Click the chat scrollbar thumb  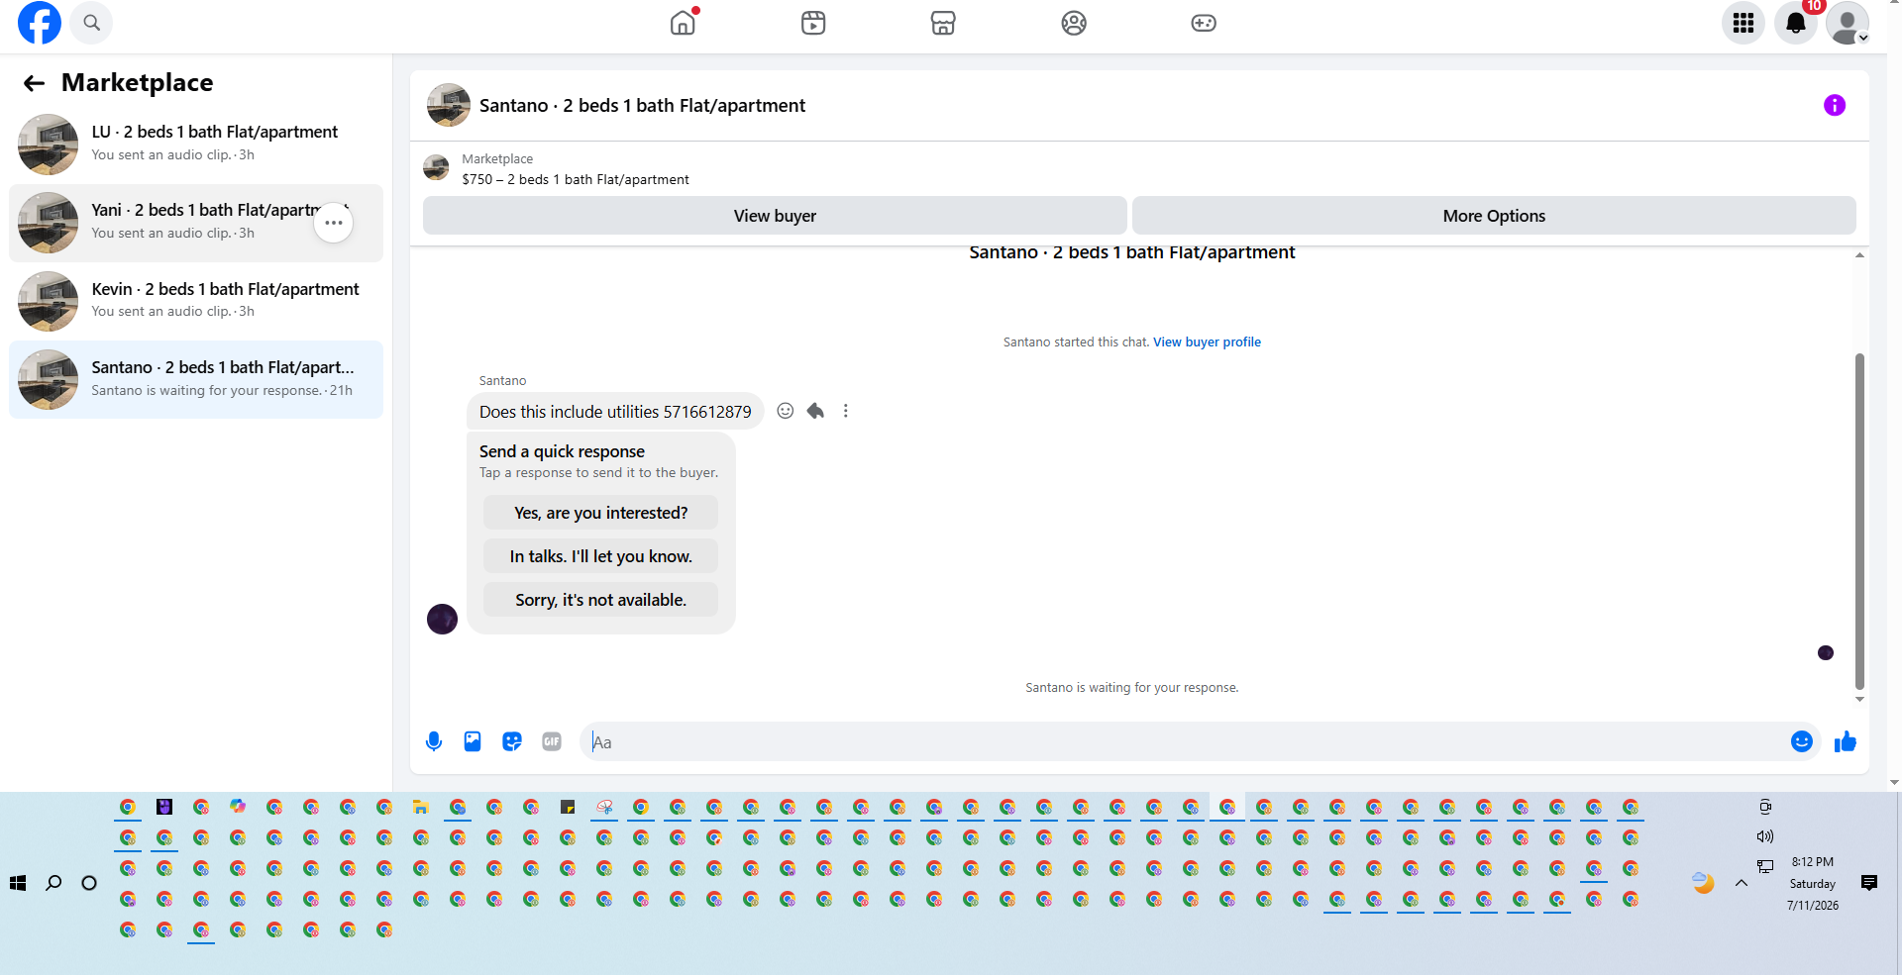[1859, 521]
